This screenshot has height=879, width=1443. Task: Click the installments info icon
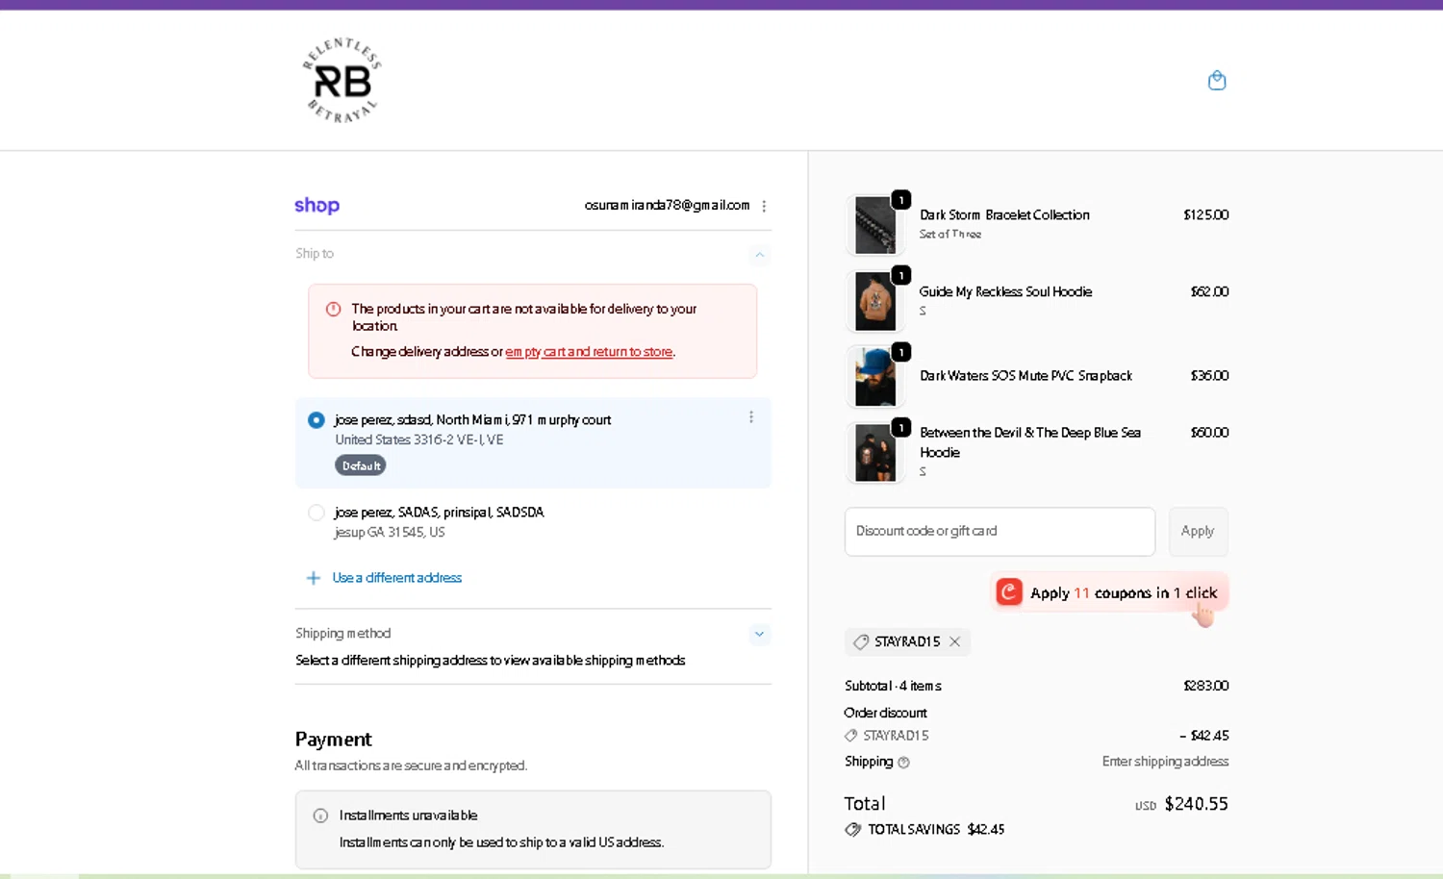(x=320, y=816)
